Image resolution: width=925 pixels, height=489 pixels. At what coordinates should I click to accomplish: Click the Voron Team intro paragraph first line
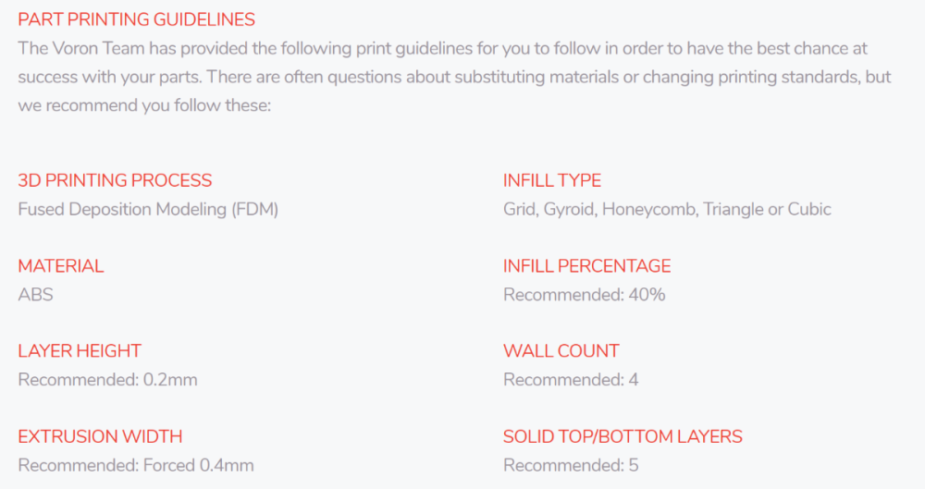[x=442, y=48]
